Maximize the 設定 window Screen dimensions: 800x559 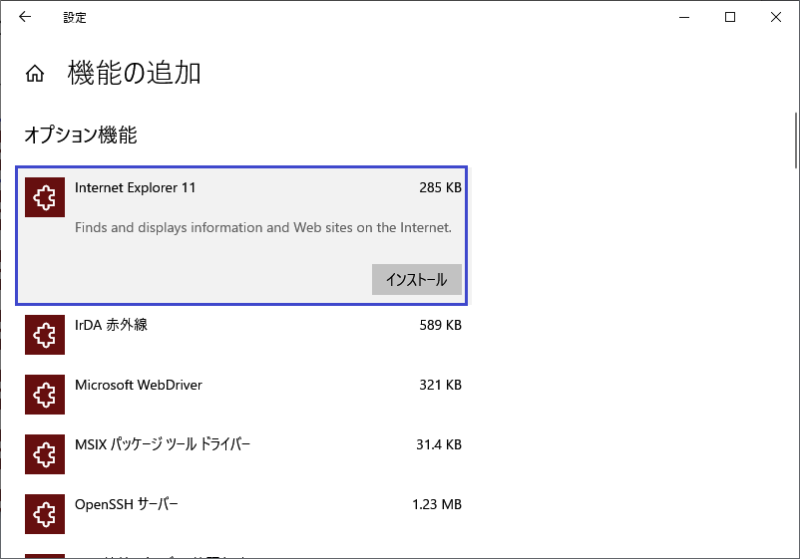(730, 17)
